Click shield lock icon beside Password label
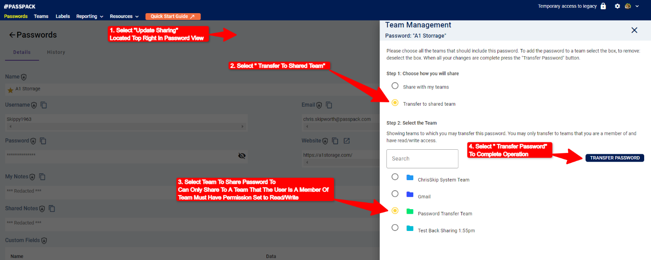 pos(33,141)
